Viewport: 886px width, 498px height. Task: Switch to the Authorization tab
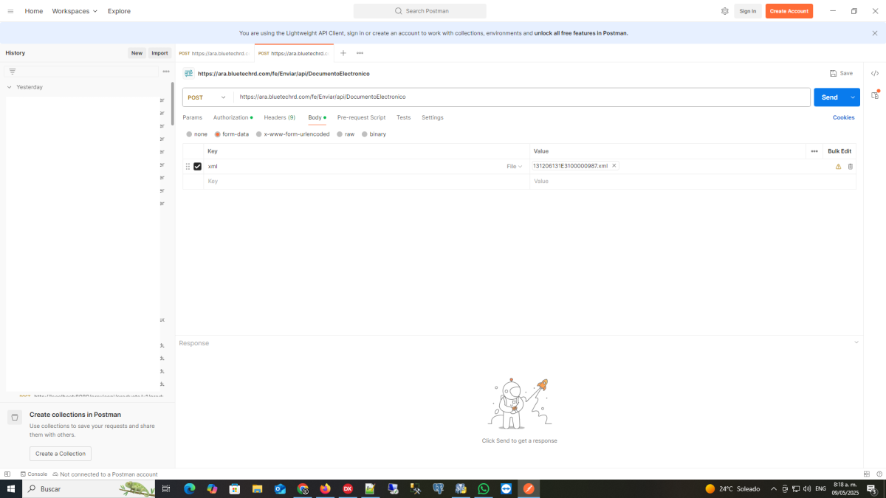pyautogui.click(x=233, y=117)
